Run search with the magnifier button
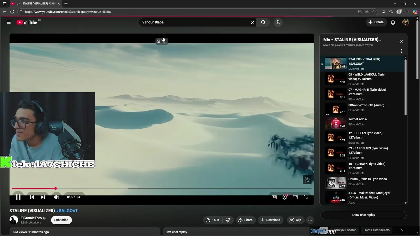Image resolution: width=420 pixels, height=236 pixels. coord(263,22)
